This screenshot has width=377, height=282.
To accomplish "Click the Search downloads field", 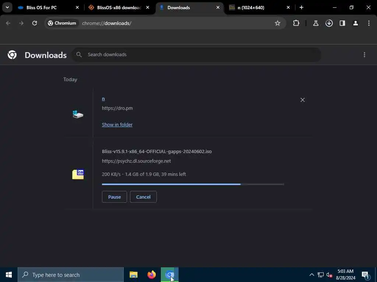I will 197,55.
